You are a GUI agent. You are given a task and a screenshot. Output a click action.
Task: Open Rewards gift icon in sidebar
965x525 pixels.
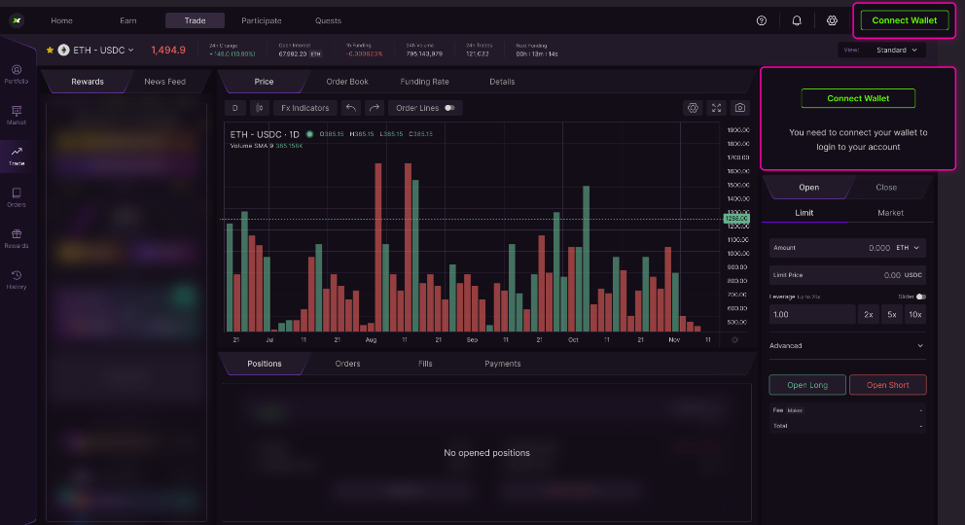17,238
